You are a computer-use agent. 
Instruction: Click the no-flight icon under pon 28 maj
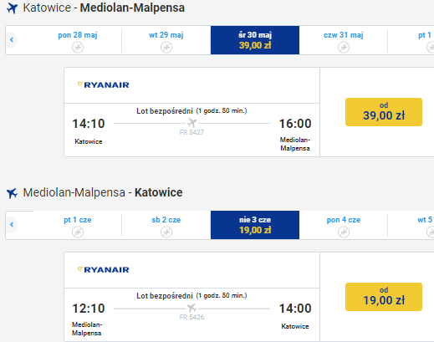pyautogui.click(x=78, y=47)
